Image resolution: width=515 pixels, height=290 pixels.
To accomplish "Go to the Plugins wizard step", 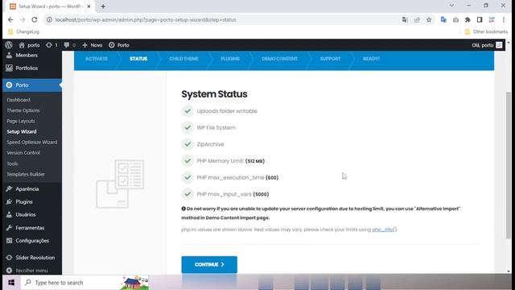I will coord(230,59).
